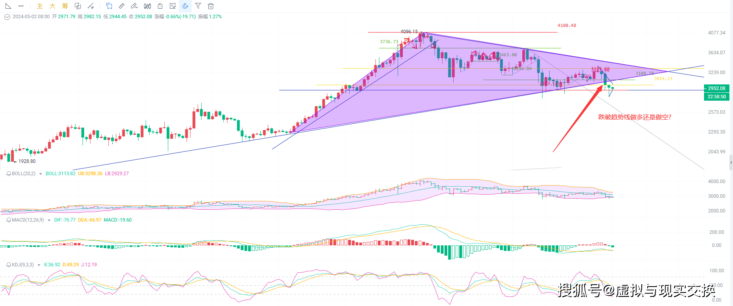
Task: Select the pen drawing tool
Action: [x=134, y=6]
